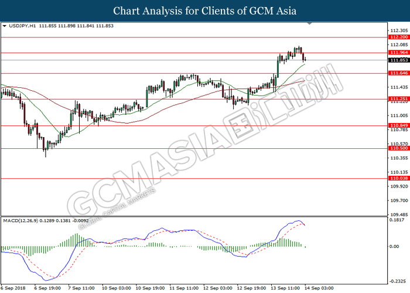Select the 111.964 red price level label
Image resolution: width=410 pixels, height=293 pixels.
[x=399, y=53]
